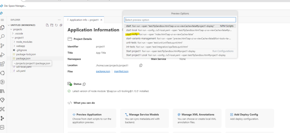
Task: Open Explorer's three-dot more actions menu
Action: click(59, 20)
